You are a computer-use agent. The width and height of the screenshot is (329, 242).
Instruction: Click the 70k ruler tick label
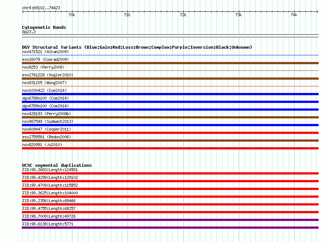72,15
